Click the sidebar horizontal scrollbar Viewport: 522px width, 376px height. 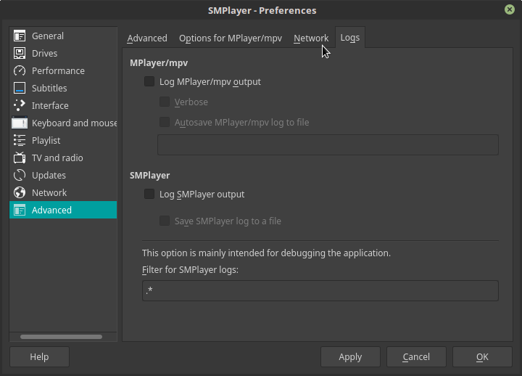[x=61, y=337]
